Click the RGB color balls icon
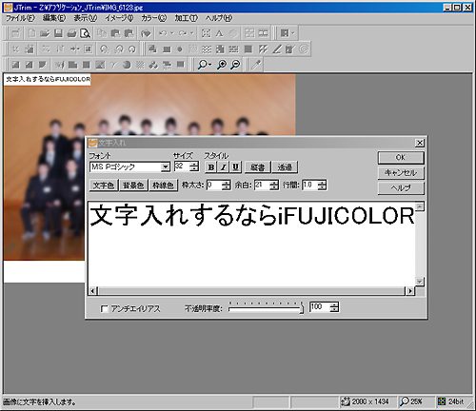The image size is (476, 411). coord(153,65)
